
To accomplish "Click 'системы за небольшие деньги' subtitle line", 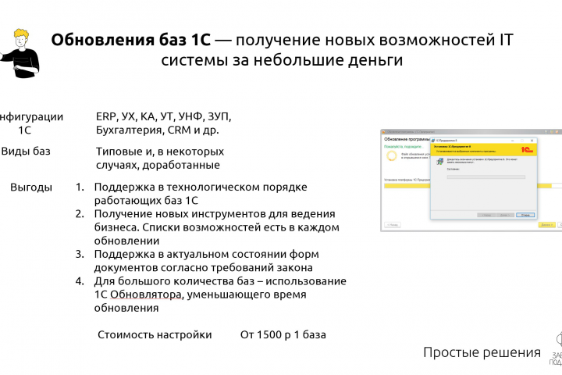I will tap(282, 60).
